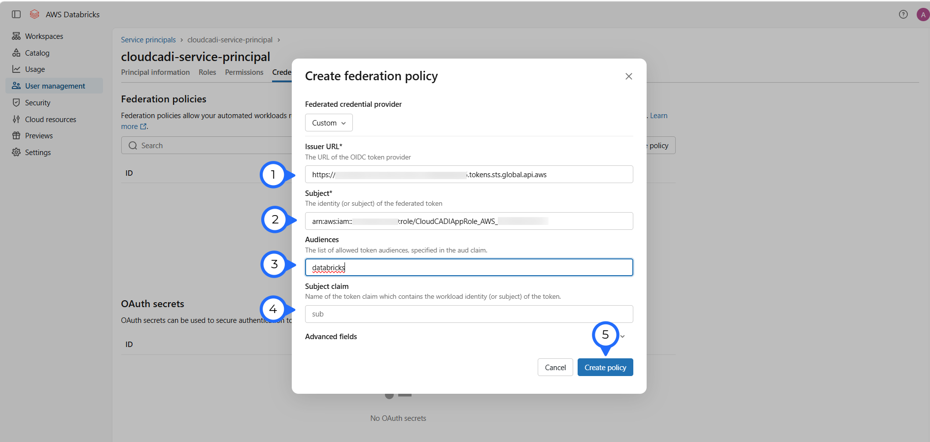This screenshot has height=442, width=930.
Task: Click the Previews gift icon
Action: coord(16,136)
